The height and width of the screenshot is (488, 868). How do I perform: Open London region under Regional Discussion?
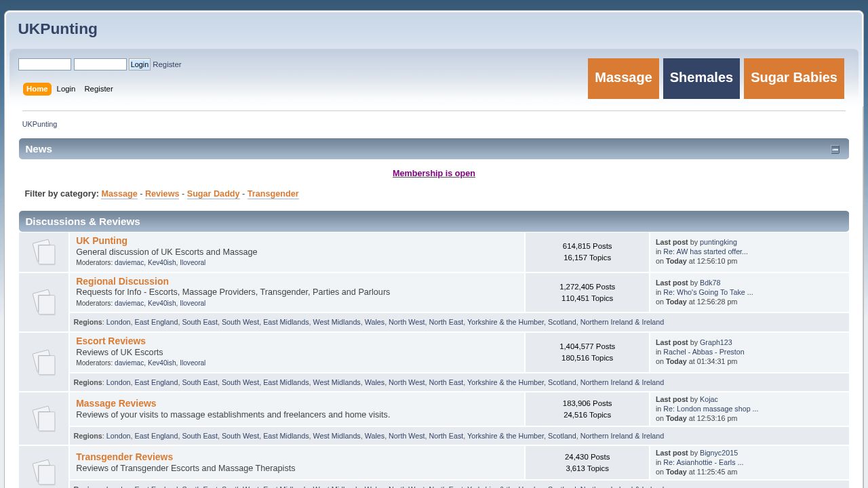(x=118, y=322)
